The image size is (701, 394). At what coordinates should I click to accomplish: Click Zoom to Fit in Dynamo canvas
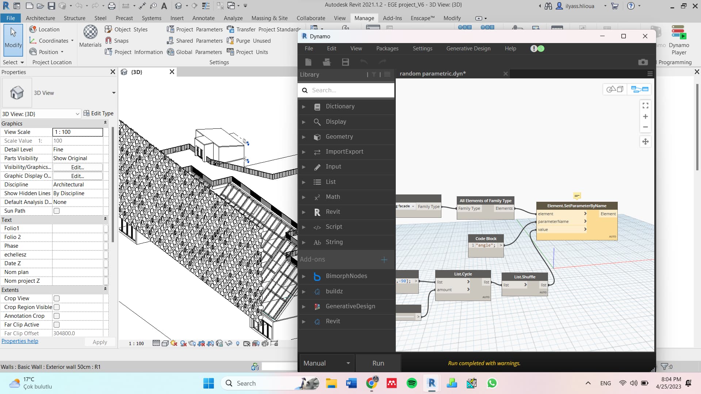point(646,105)
